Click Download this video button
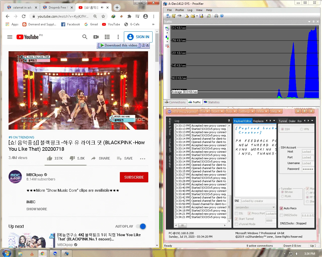The width and height of the screenshot is (322, 257). [x=119, y=45]
